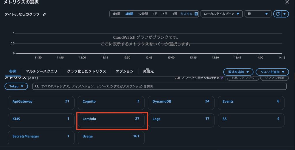Open クエリを追加 dropdown
This screenshot has height=150, width=295.
[272, 72]
